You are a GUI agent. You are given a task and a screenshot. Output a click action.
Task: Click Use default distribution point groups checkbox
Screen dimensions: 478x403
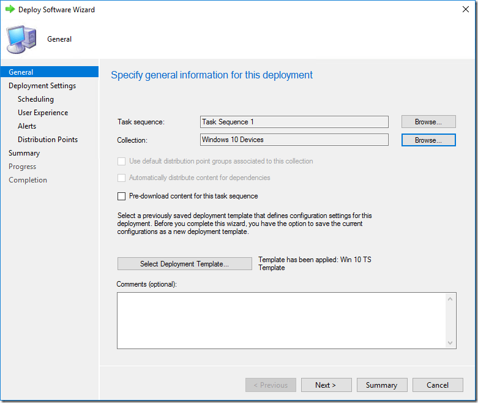pyautogui.click(x=121, y=161)
